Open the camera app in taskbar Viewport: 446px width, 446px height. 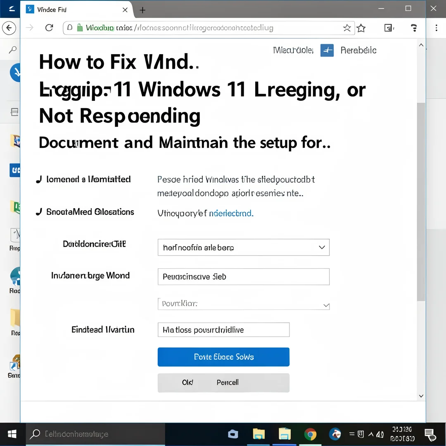pyautogui.click(x=233, y=434)
